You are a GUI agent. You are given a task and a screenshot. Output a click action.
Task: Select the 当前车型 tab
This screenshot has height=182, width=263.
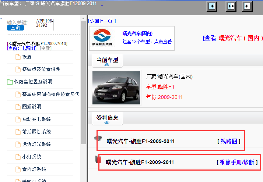pos(107,61)
